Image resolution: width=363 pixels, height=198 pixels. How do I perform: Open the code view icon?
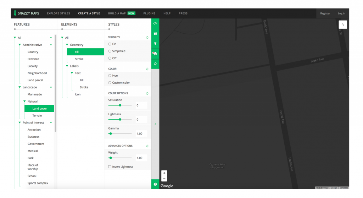[155, 23]
